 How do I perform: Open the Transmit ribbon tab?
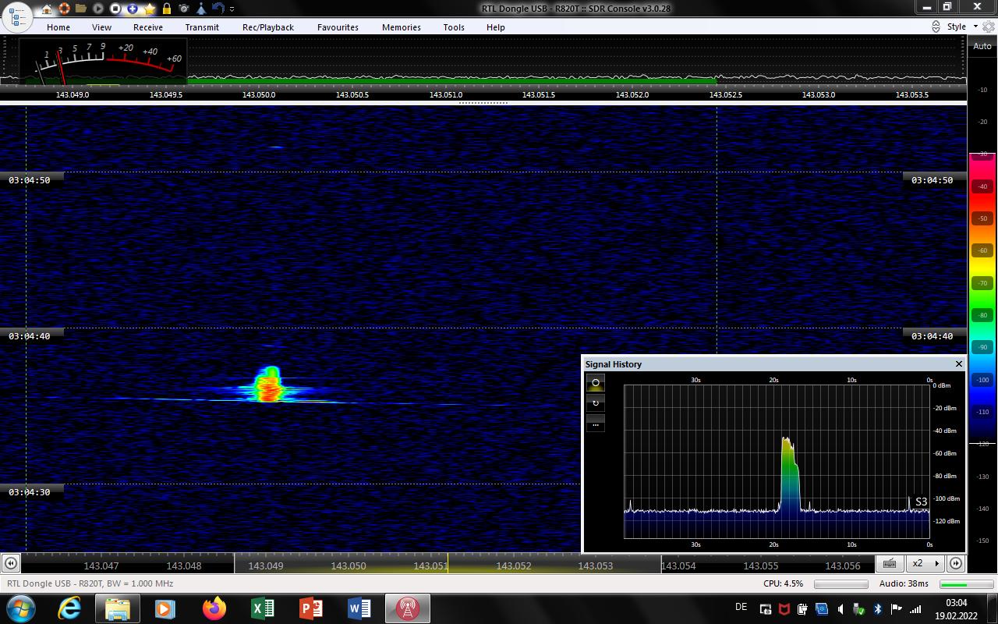click(202, 27)
